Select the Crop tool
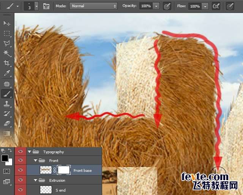The height and width of the screenshot is (195, 243). coord(7,63)
